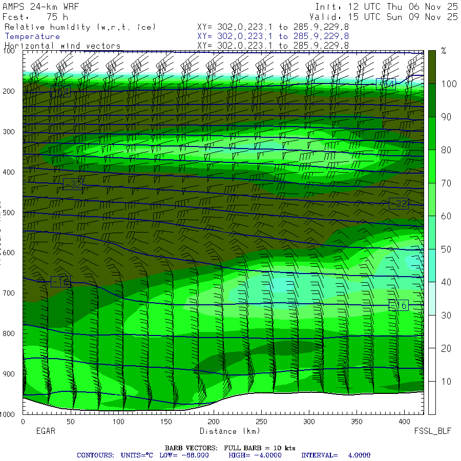Click the colorbar 100 value label
461x461 pixels.
click(x=449, y=84)
